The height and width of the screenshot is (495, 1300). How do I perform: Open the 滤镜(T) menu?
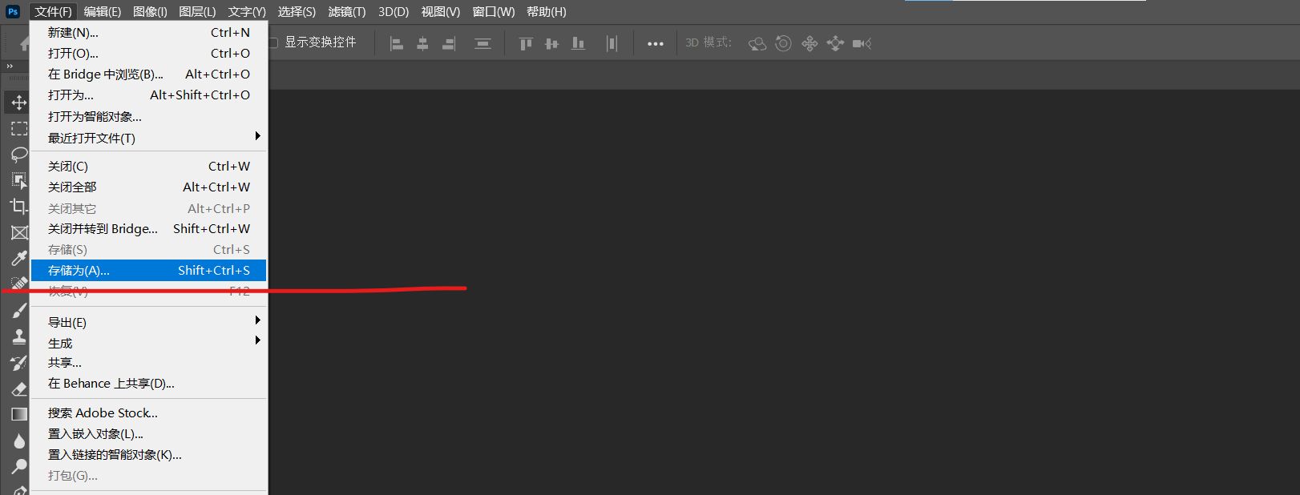pyautogui.click(x=346, y=11)
